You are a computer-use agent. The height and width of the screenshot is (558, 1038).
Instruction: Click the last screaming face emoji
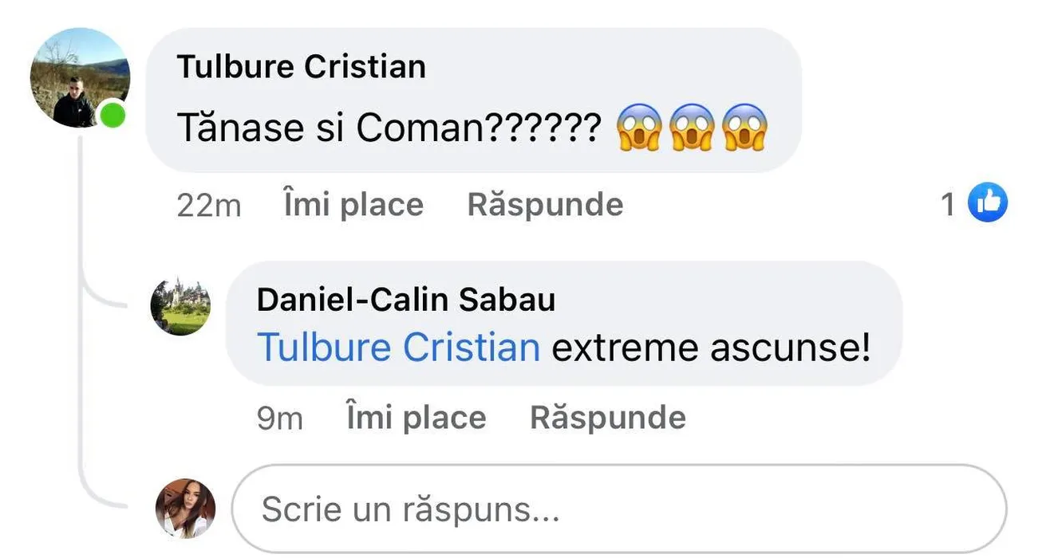(x=744, y=128)
